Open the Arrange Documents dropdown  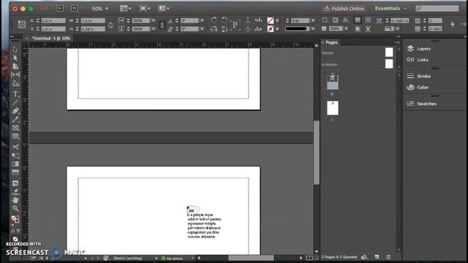tap(164, 8)
